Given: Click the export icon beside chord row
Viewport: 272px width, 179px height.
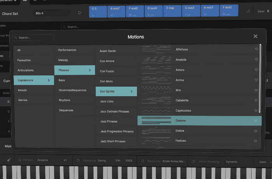Looking at the screenshot, I should [248, 12].
